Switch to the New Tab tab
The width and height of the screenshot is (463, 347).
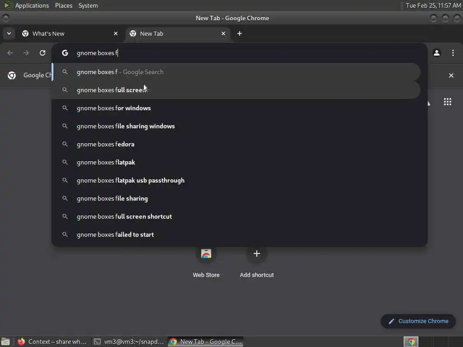pyautogui.click(x=178, y=33)
